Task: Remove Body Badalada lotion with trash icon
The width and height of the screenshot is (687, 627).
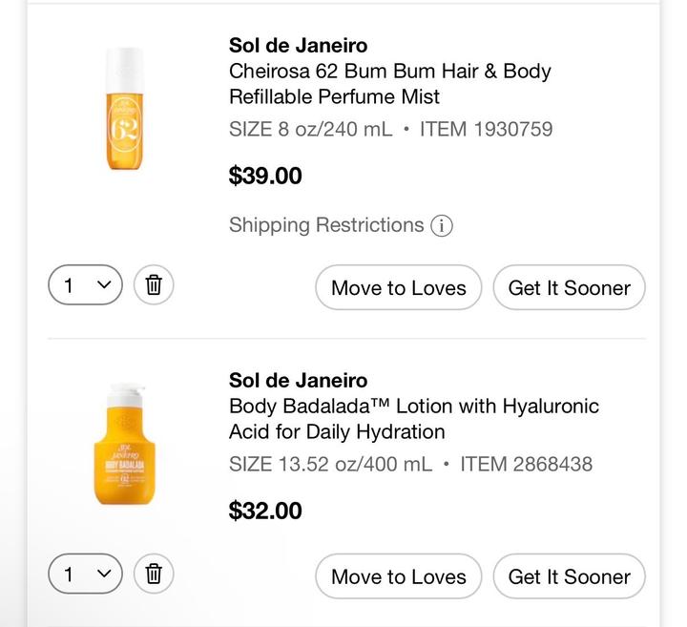Action: point(154,574)
